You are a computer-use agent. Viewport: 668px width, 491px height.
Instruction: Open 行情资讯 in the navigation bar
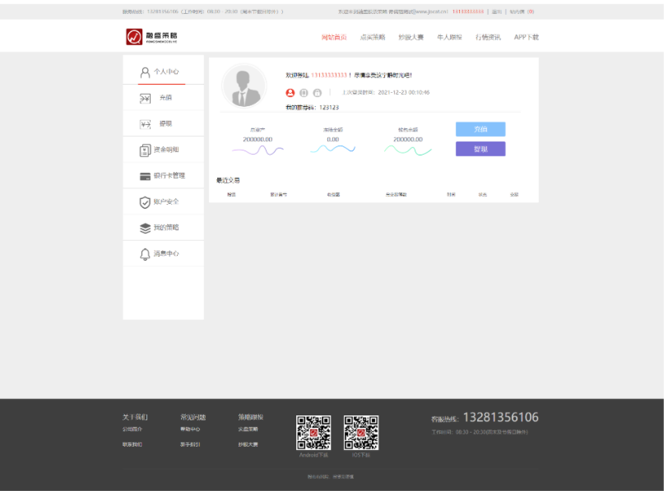click(488, 37)
